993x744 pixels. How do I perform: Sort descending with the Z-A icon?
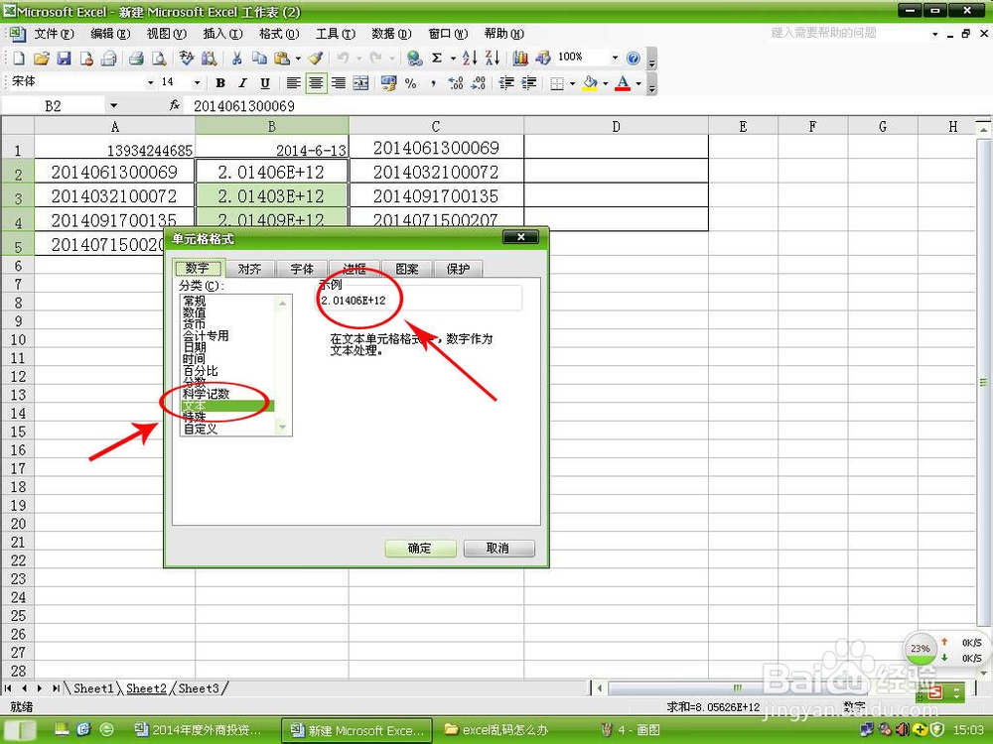click(493, 59)
